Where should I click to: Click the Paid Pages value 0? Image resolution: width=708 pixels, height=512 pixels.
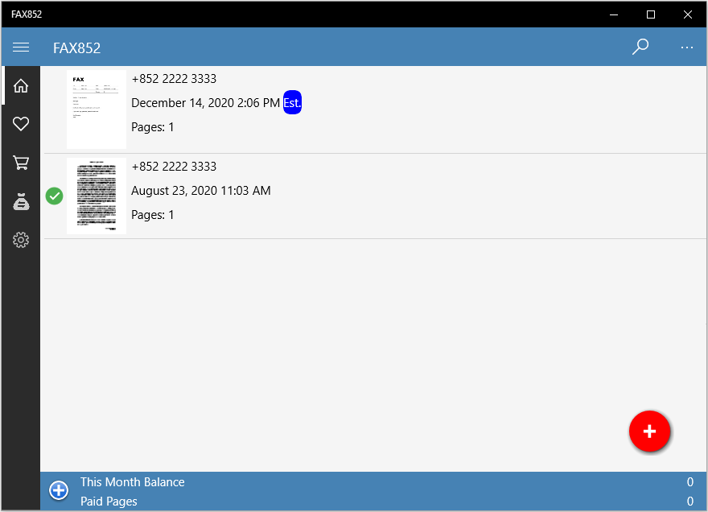click(690, 502)
